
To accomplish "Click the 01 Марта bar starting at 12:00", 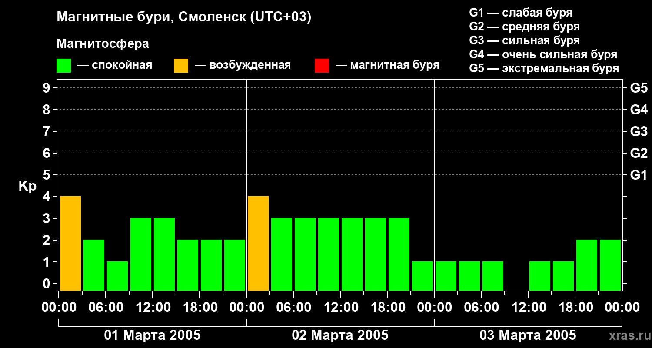I will (164, 254).
